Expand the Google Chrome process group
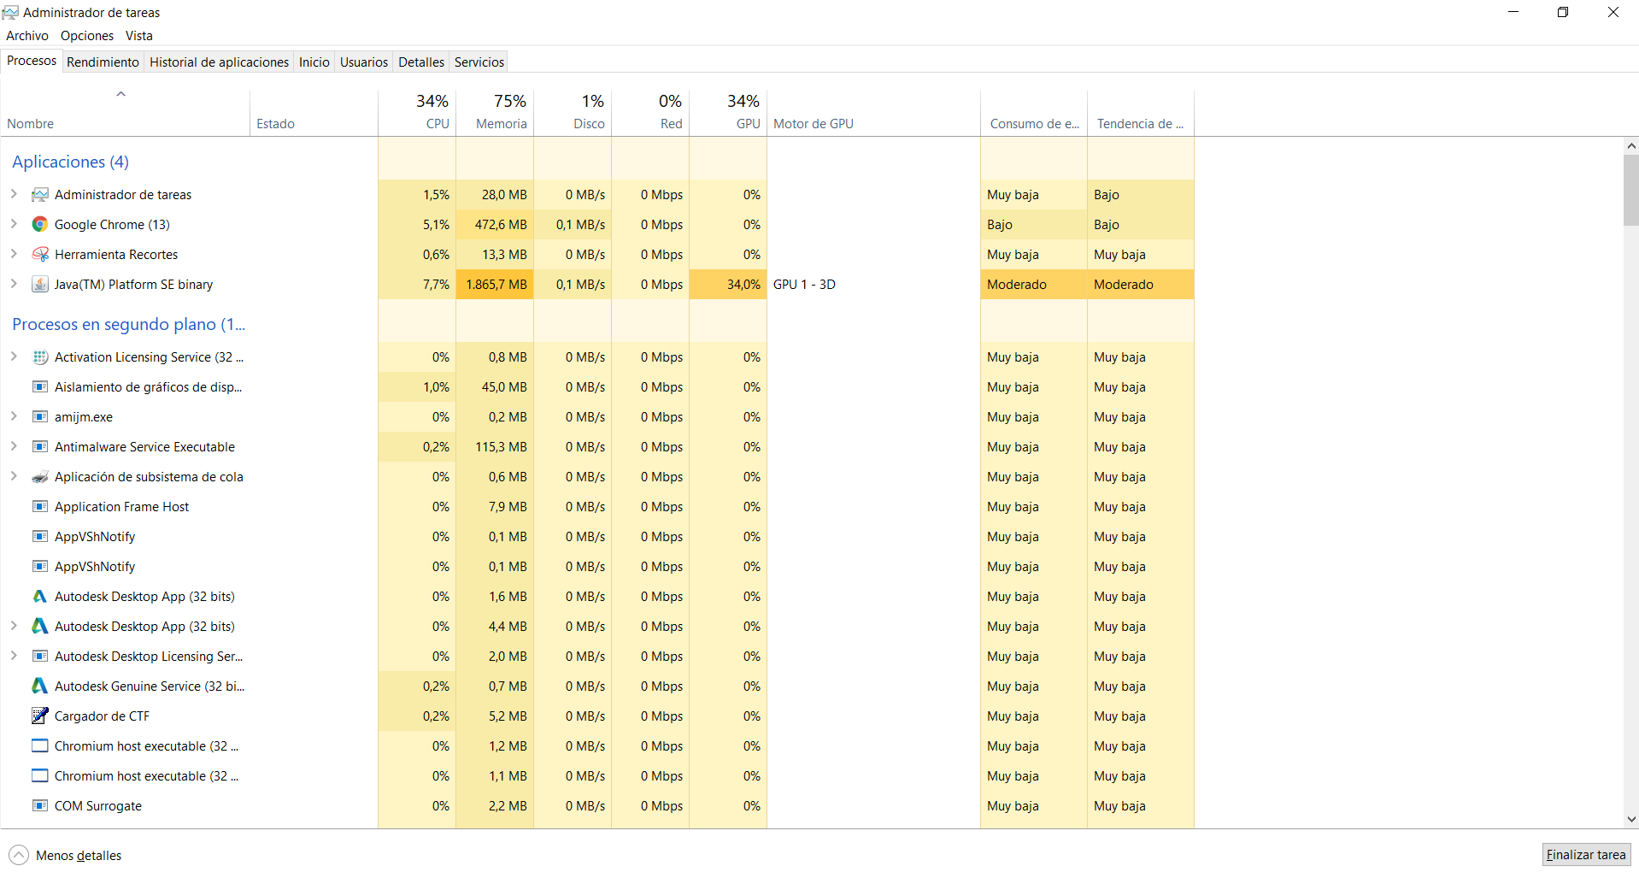Screen dimensions: 1639x872 (x=14, y=224)
